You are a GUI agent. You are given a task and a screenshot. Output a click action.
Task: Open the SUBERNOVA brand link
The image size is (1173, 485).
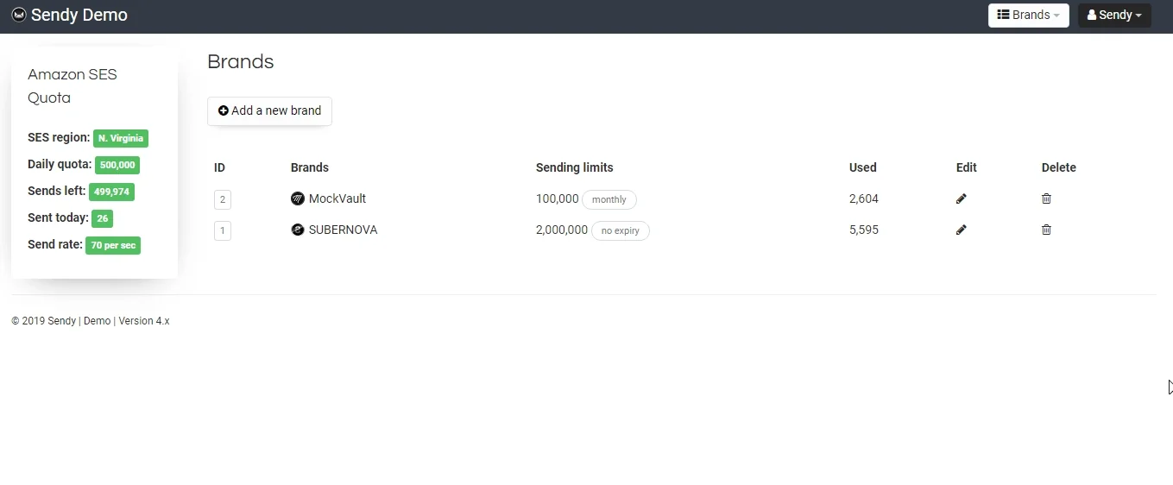coord(343,230)
